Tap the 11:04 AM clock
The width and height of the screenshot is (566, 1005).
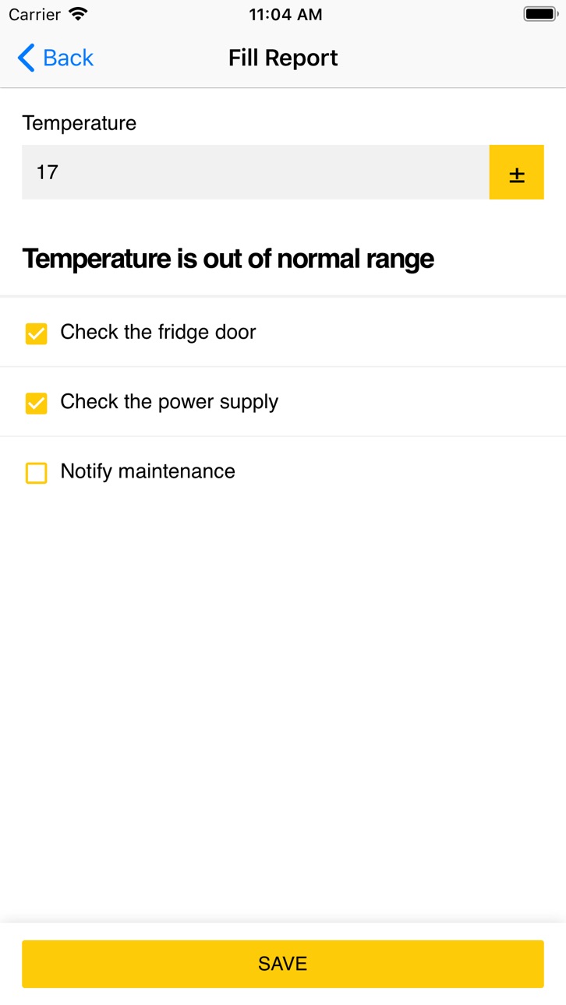[x=285, y=14]
